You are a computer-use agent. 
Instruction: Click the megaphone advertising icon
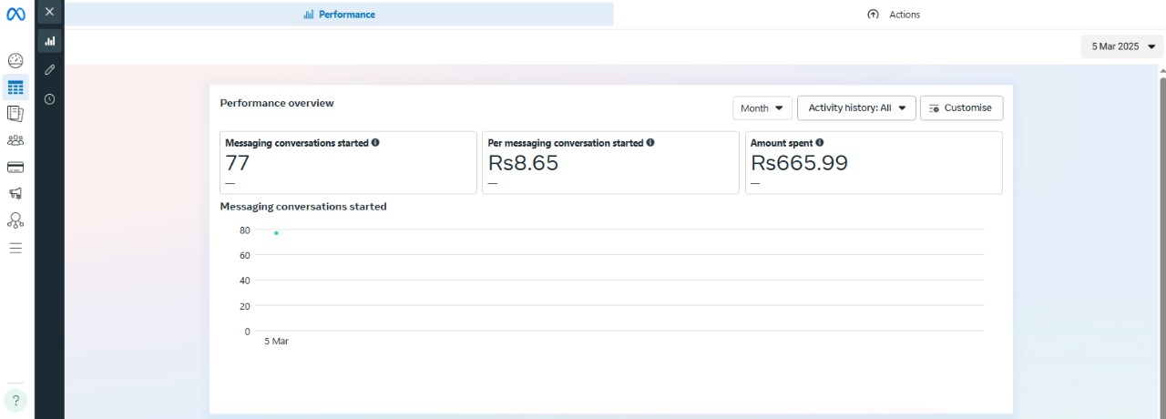point(15,193)
